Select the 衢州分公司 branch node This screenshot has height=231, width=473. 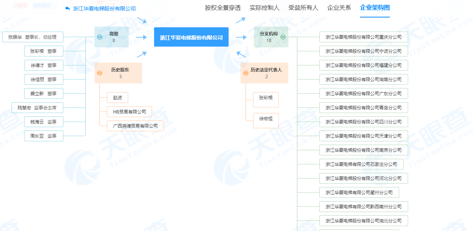coord(359,193)
